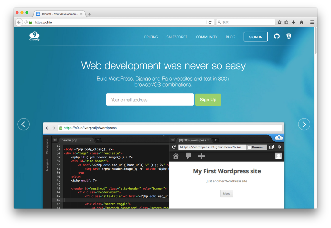Click Cloud9 cloud badge in IDE corner
Viewport: 331px width, 228px height.
279,138
